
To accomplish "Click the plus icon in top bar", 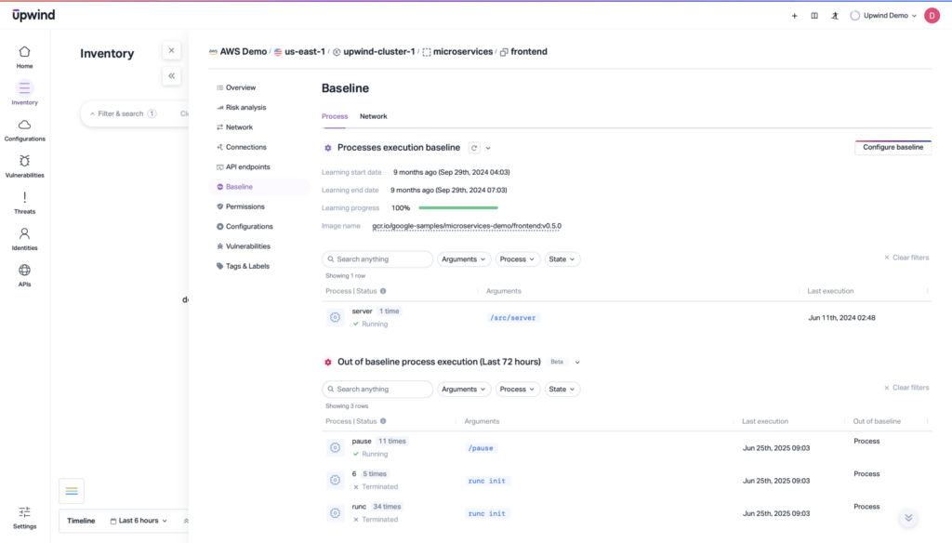I will click(794, 16).
